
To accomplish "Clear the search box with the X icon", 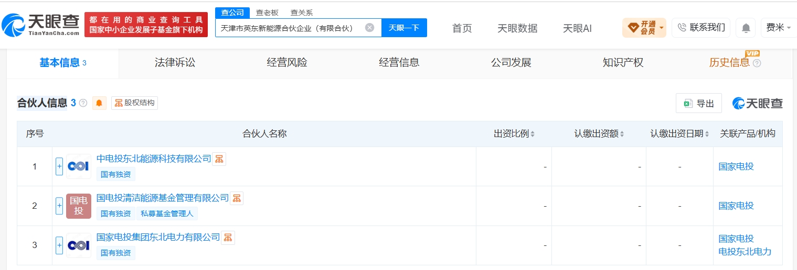I will click(370, 28).
